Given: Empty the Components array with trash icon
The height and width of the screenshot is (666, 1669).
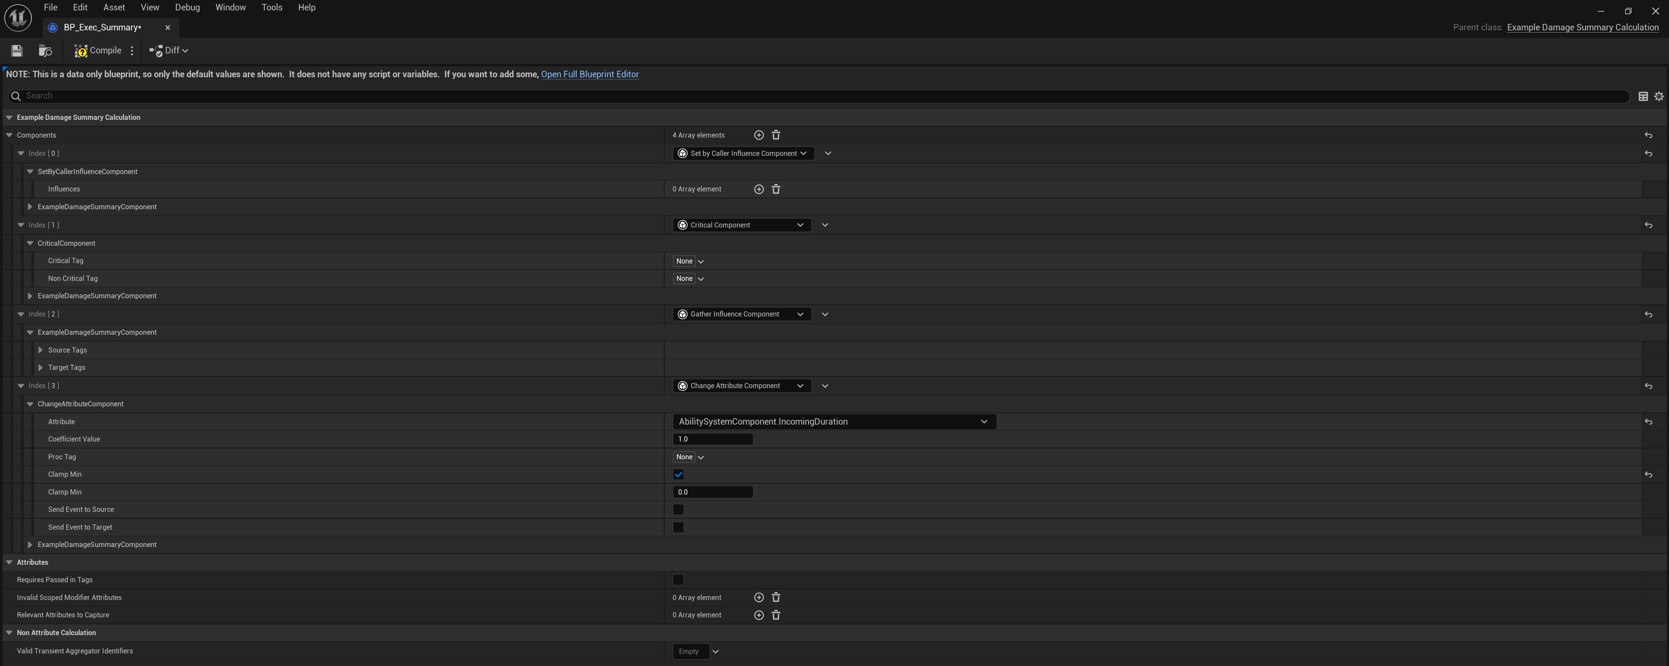Looking at the screenshot, I should (x=776, y=135).
